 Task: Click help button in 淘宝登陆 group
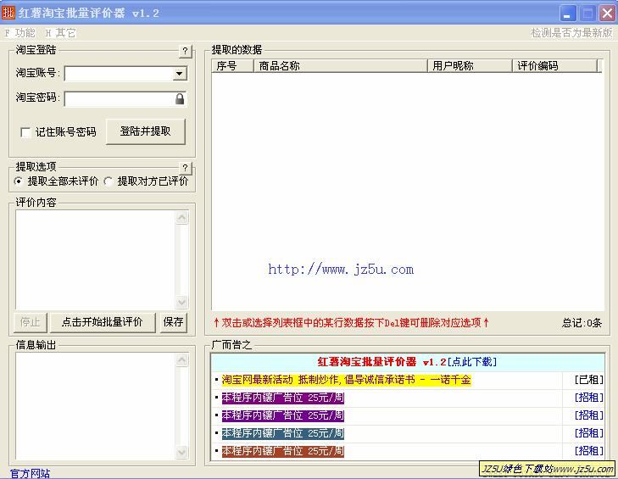tap(186, 51)
